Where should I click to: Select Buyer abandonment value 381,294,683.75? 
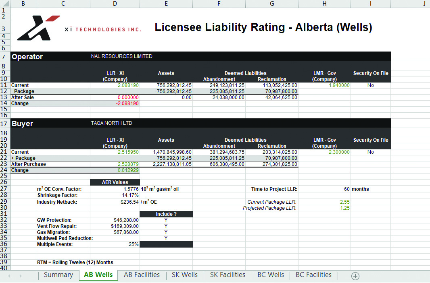tap(227, 152)
